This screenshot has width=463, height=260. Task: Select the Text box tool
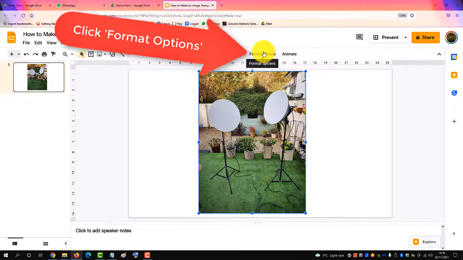coord(91,54)
